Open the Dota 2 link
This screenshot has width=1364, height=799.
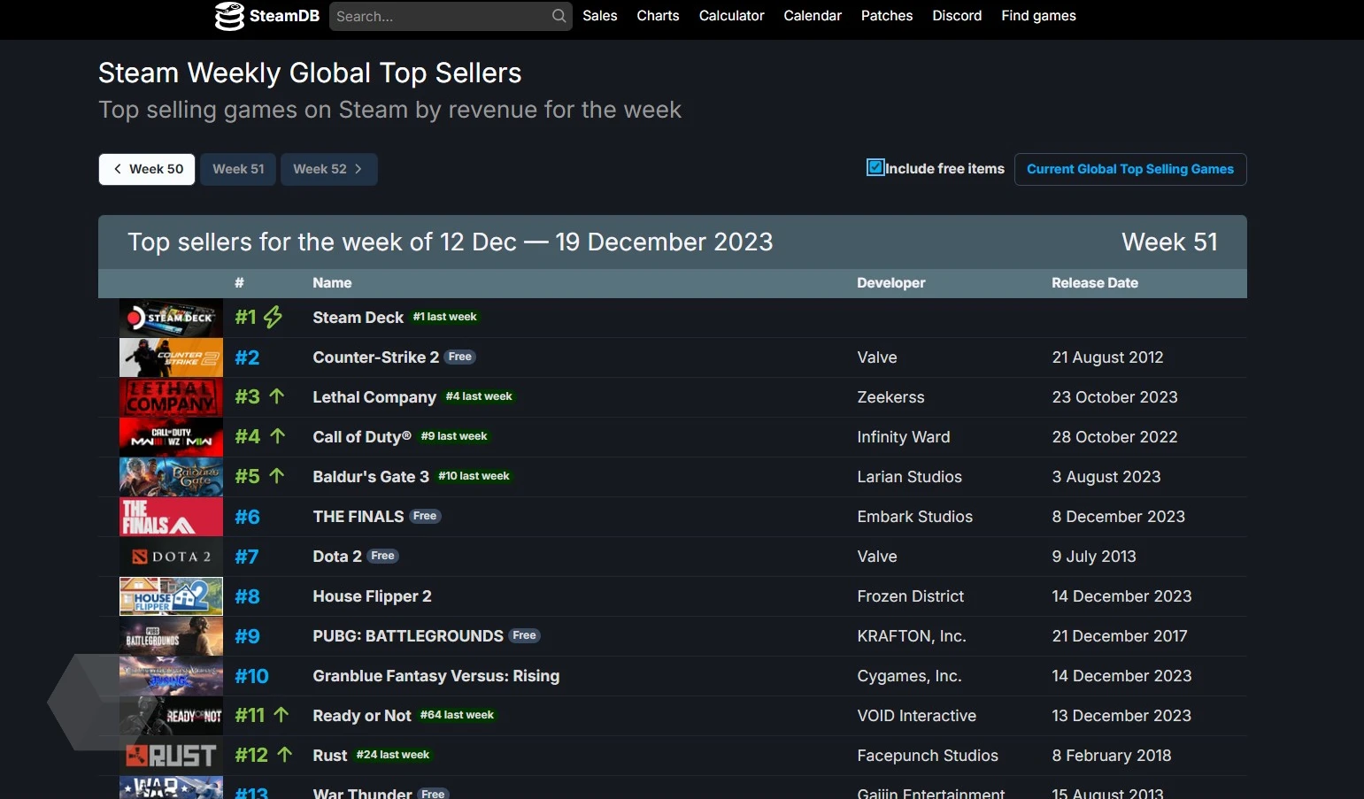[337, 557]
